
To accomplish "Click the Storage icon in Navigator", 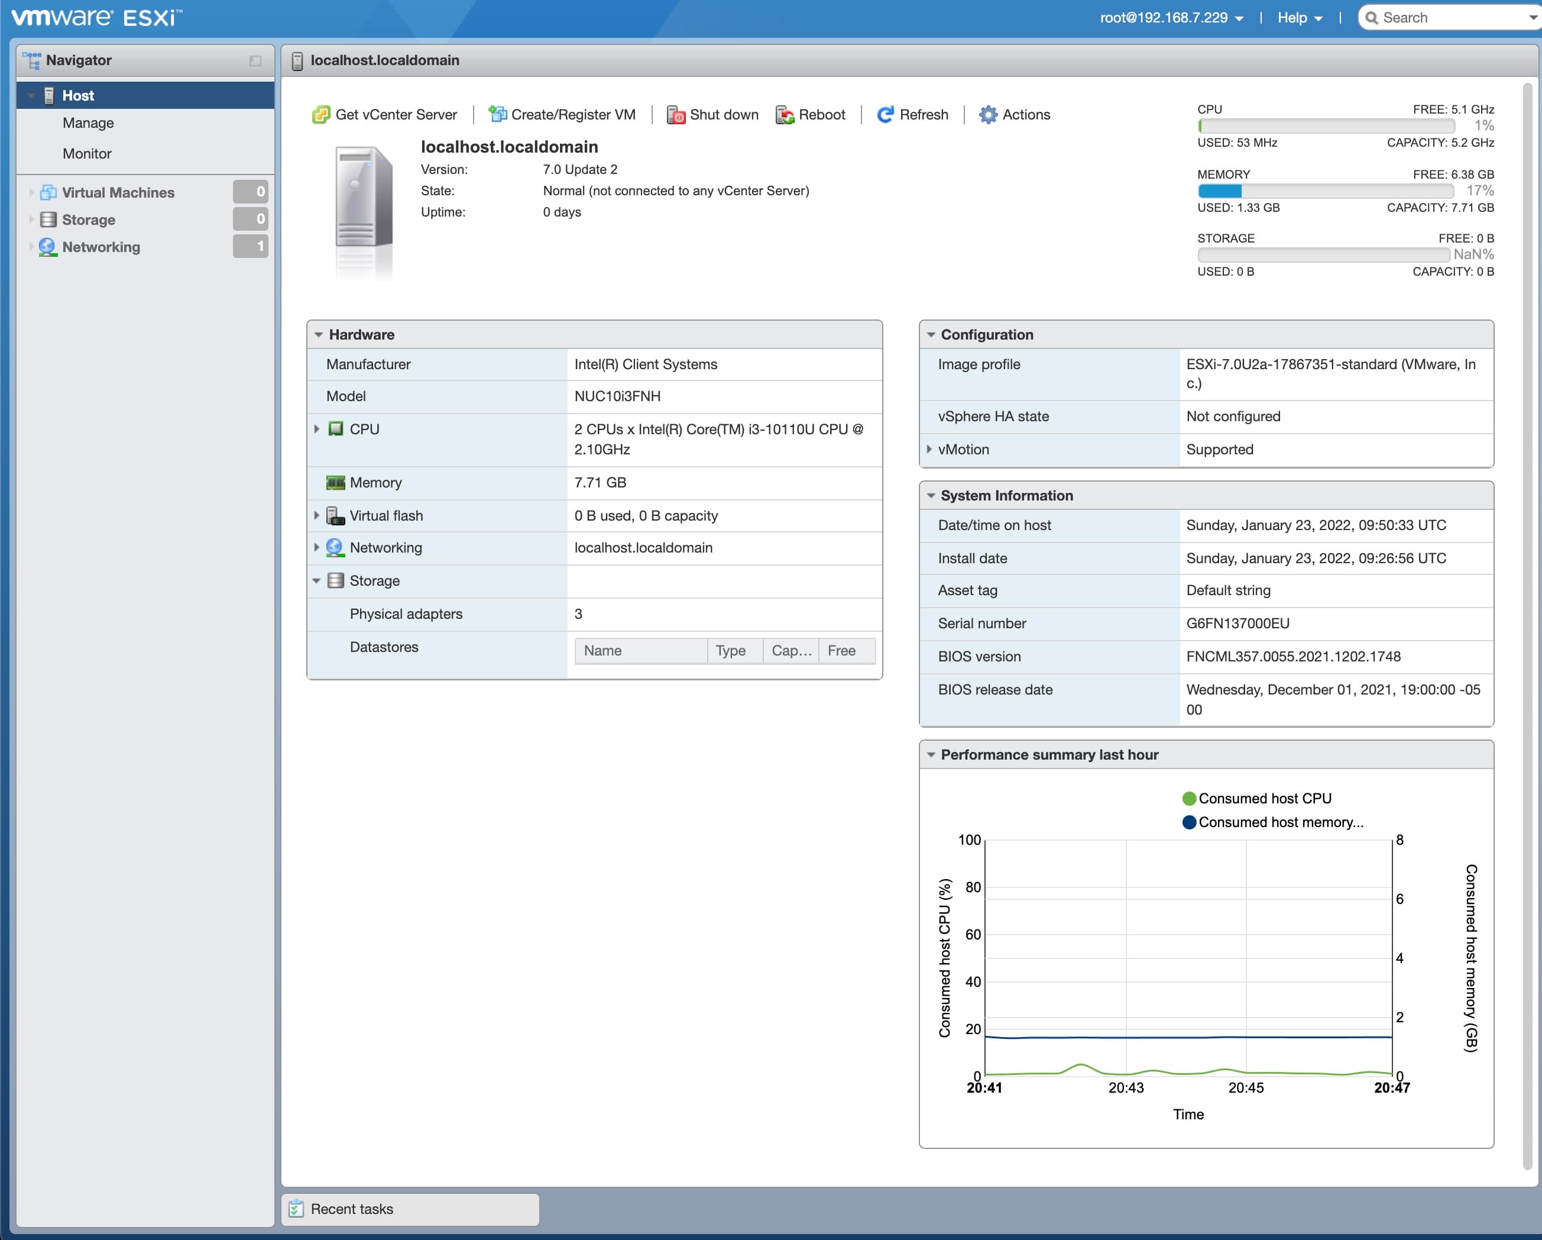I will (48, 219).
